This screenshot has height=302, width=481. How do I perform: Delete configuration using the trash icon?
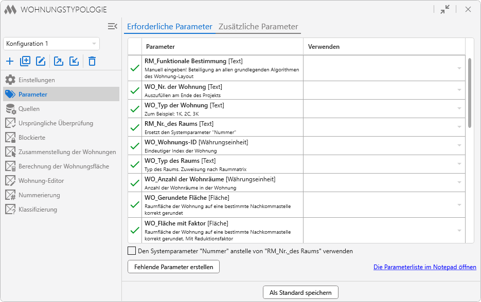pos(92,61)
